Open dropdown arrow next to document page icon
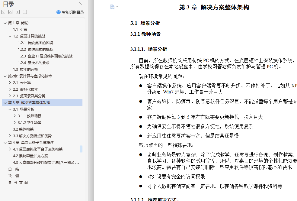The width and height of the screenshot is (297, 201). click(117, 7)
